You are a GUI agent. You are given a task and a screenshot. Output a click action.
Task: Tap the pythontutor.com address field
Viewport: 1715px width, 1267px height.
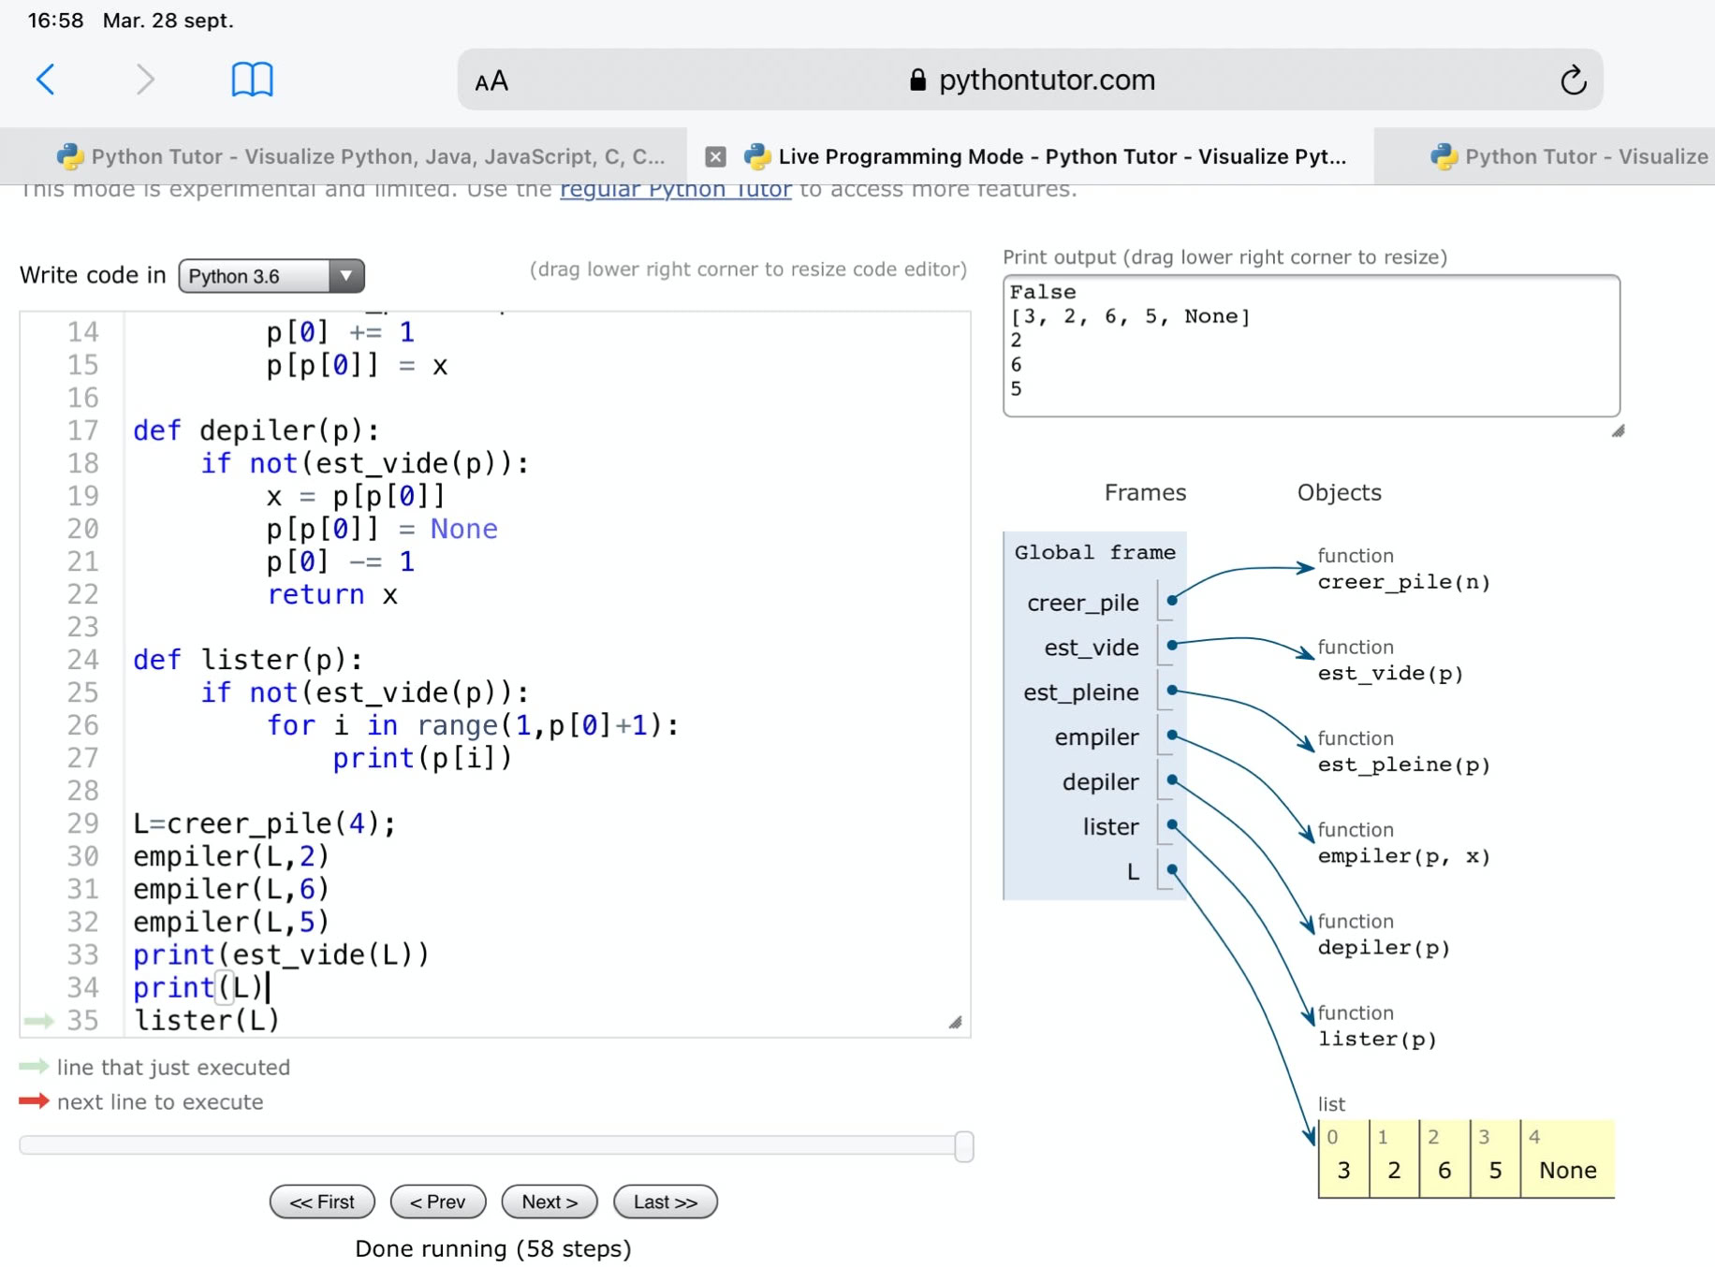[1046, 80]
